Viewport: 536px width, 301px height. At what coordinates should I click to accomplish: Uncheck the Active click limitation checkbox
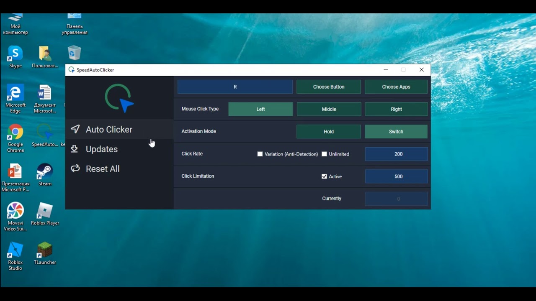324,176
